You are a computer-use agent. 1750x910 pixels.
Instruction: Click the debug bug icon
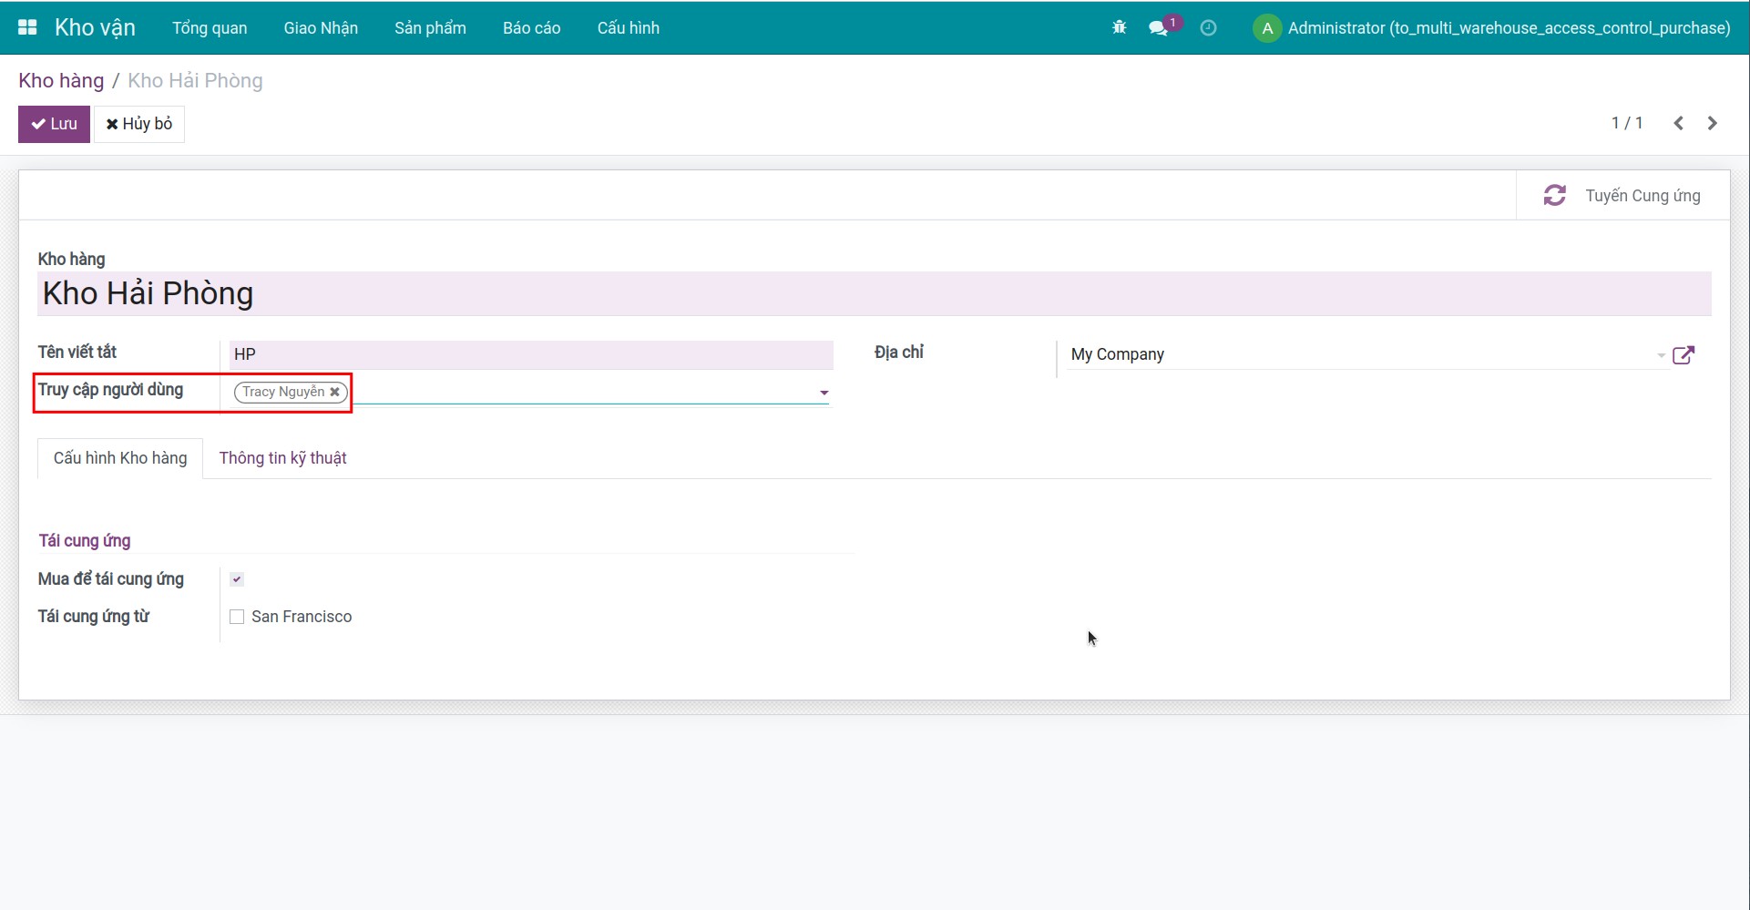[x=1120, y=28]
